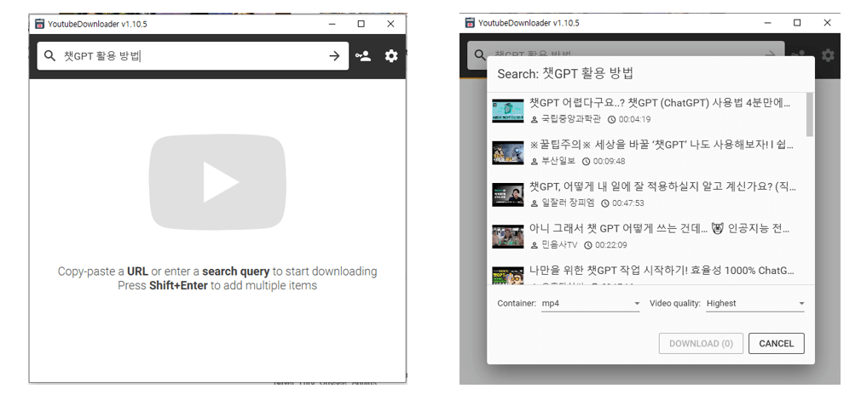Click the search magnifier icon in left window

(x=50, y=56)
